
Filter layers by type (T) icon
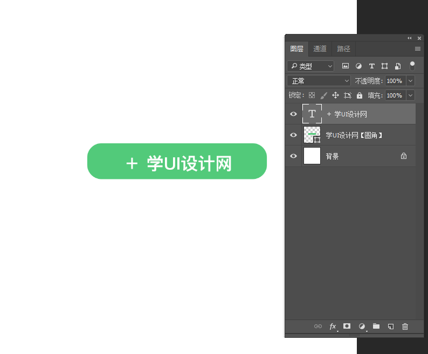click(371, 66)
